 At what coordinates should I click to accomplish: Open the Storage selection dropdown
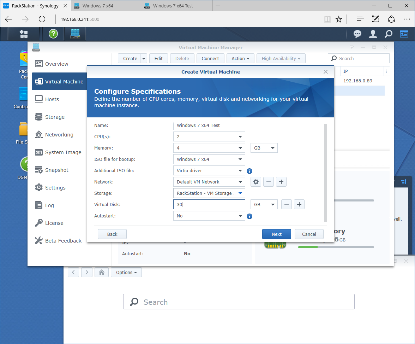[209, 193]
